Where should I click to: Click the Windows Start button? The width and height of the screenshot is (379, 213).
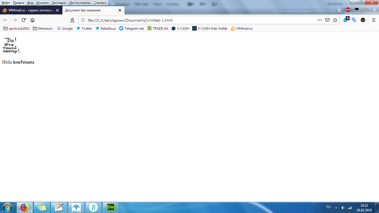(7, 207)
